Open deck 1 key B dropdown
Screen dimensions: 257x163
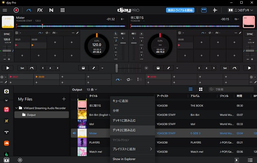click(x=122, y=19)
